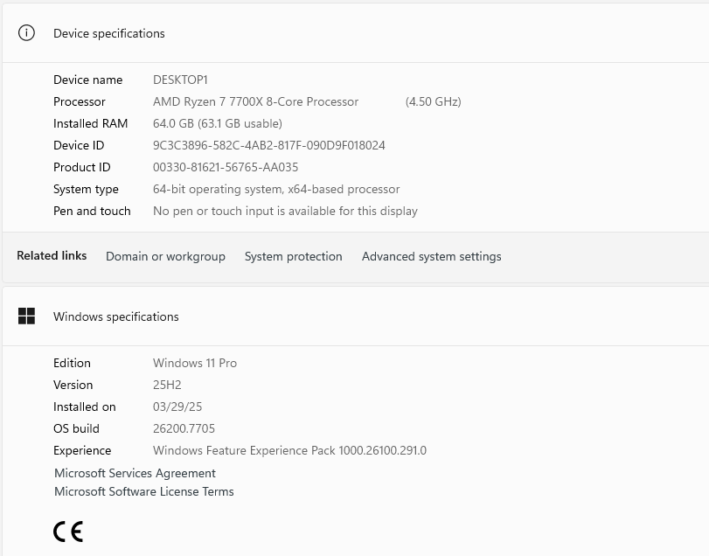Click the installed on date 03/29/25
709x556 pixels.
[x=177, y=407]
